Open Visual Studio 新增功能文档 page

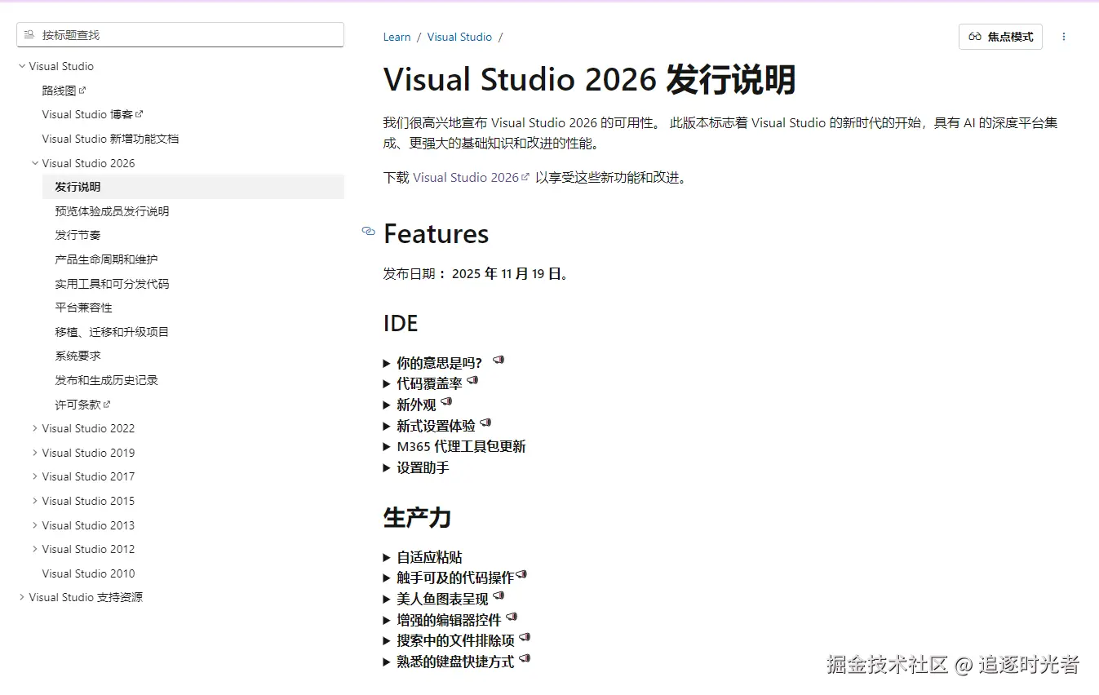[111, 139]
